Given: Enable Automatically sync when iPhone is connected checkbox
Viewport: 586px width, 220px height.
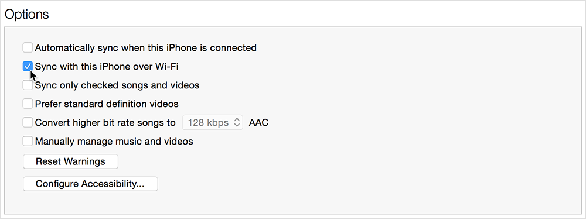Looking at the screenshot, I should click(x=28, y=48).
